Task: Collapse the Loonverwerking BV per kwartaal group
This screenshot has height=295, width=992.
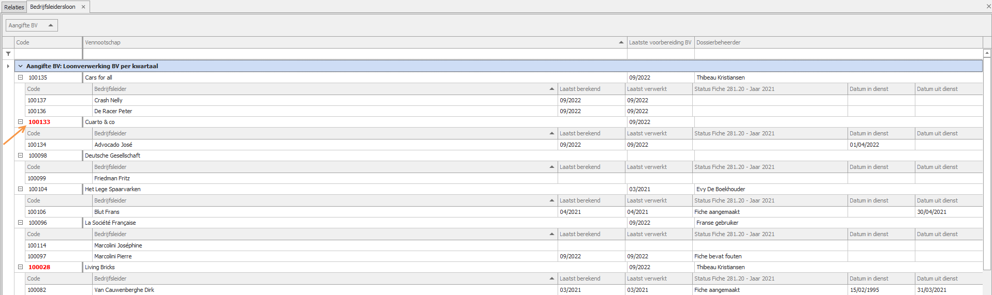Action: tap(21, 66)
